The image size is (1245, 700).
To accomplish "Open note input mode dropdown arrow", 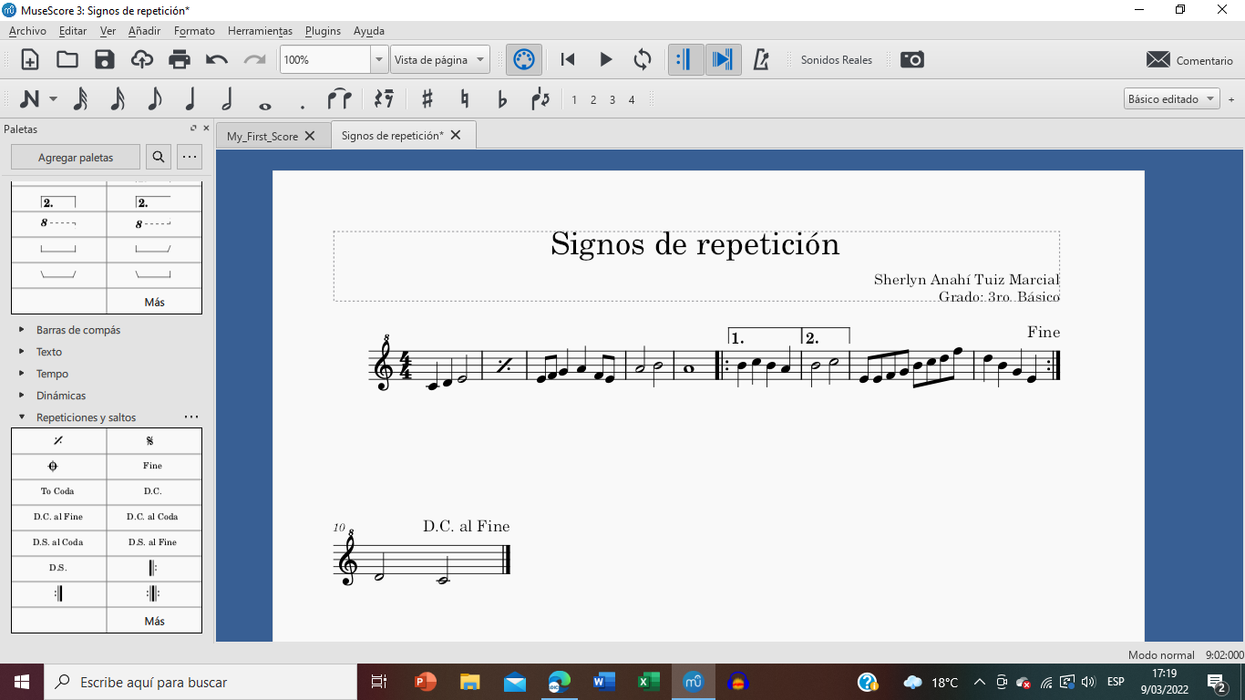I will coord(54,99).
